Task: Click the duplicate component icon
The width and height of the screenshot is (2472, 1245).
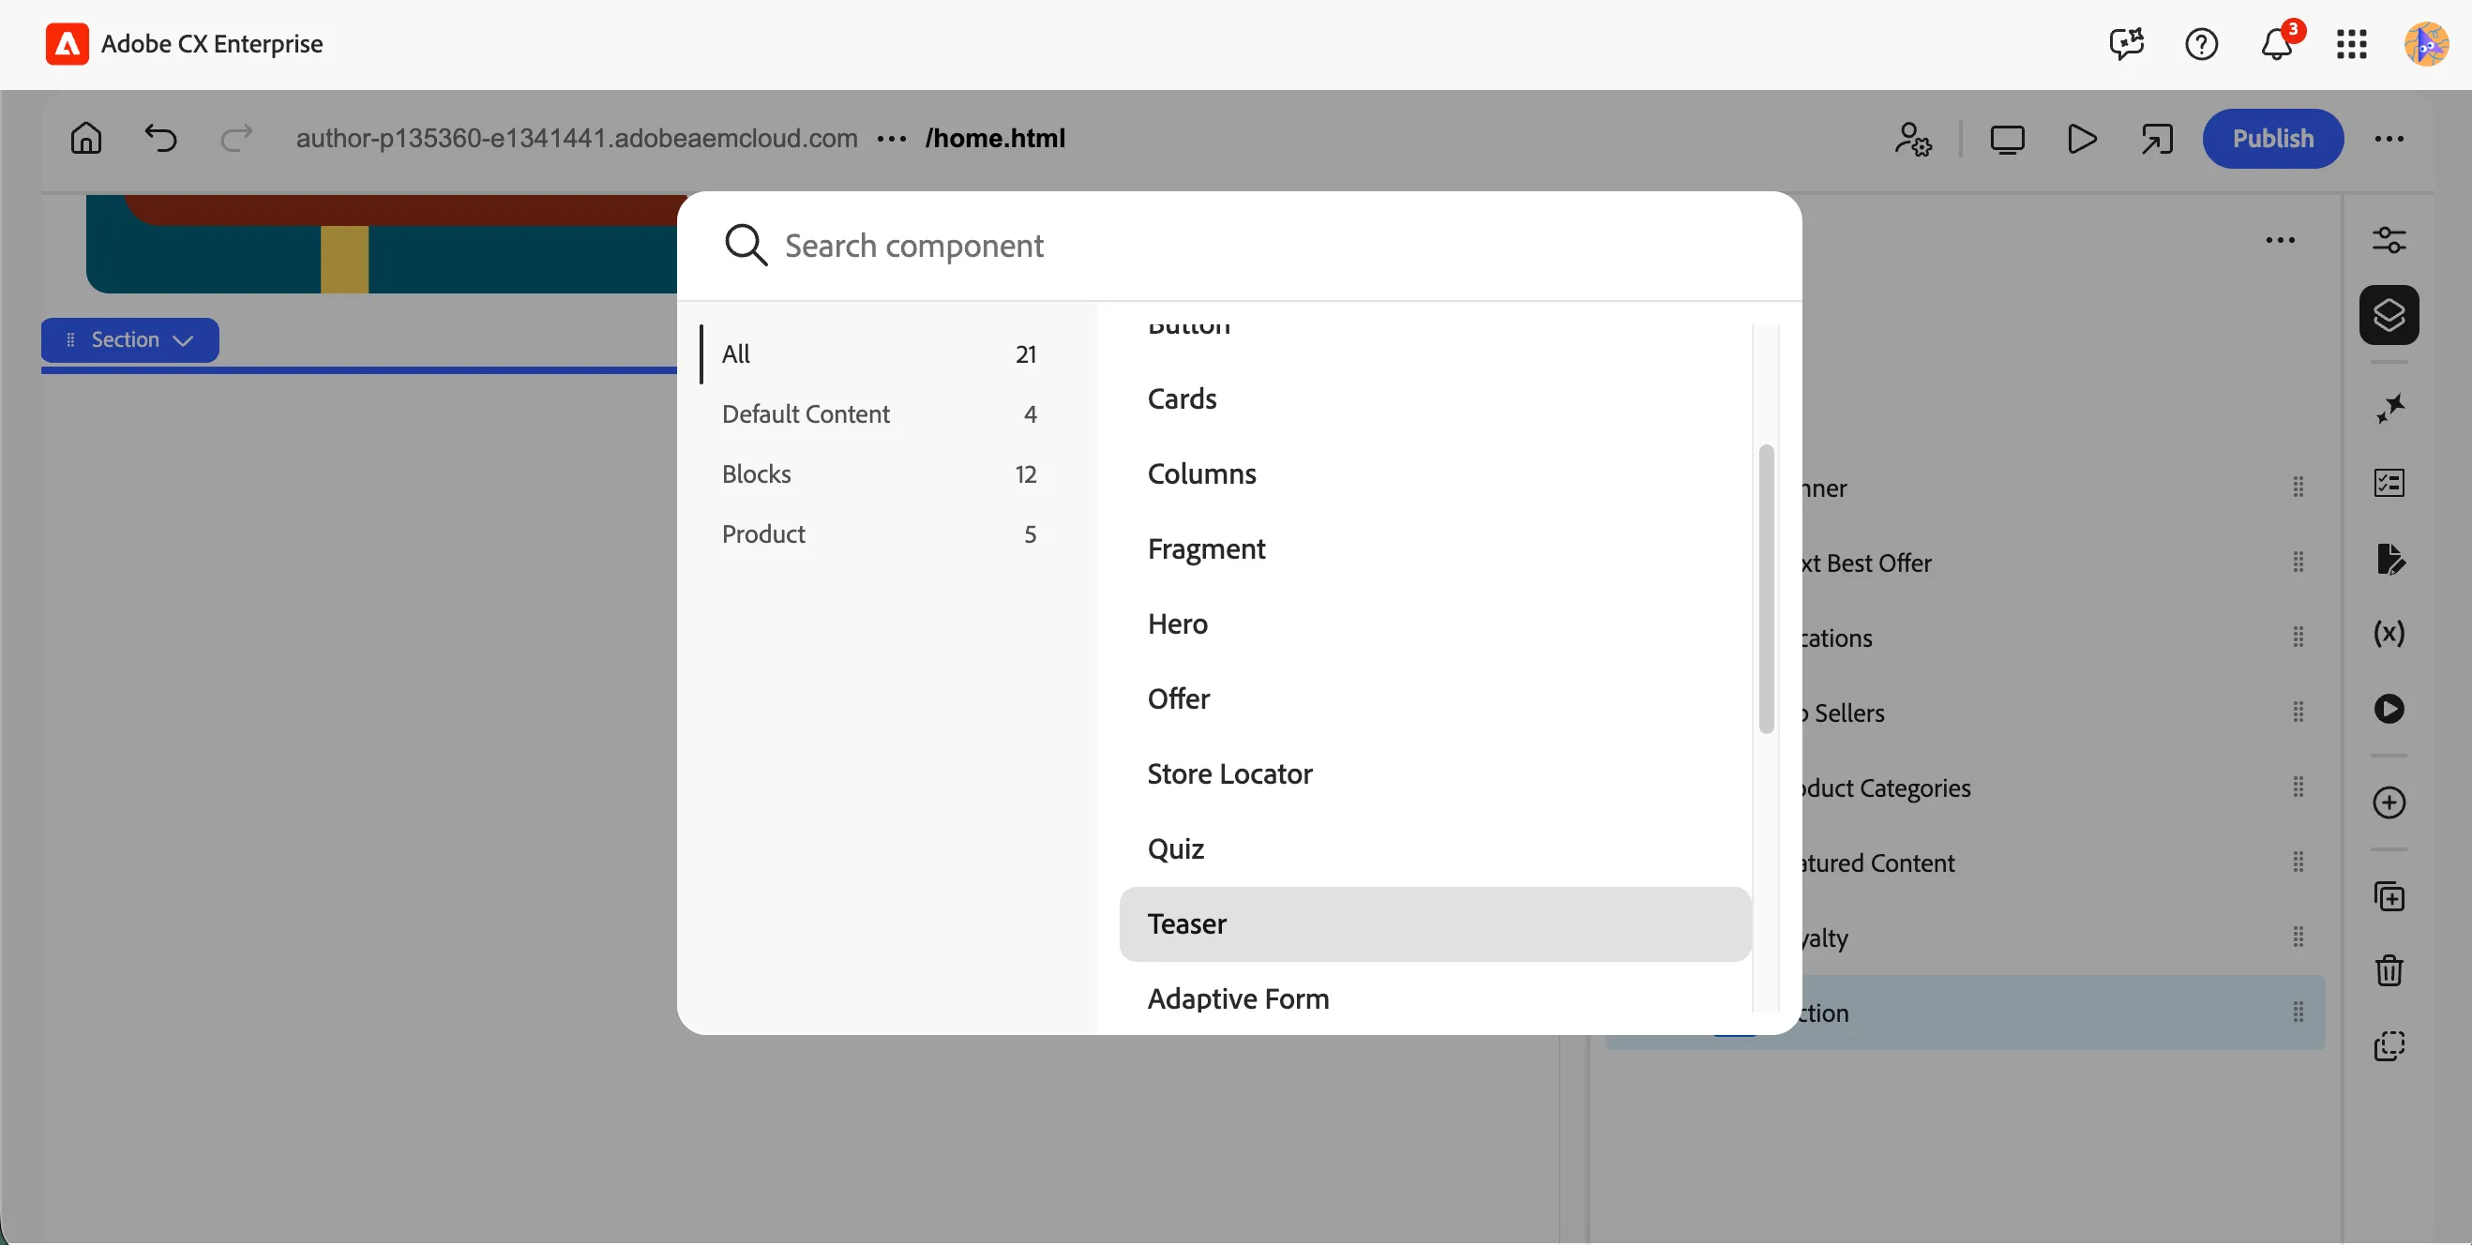Action: click(x=2389, y=896)
